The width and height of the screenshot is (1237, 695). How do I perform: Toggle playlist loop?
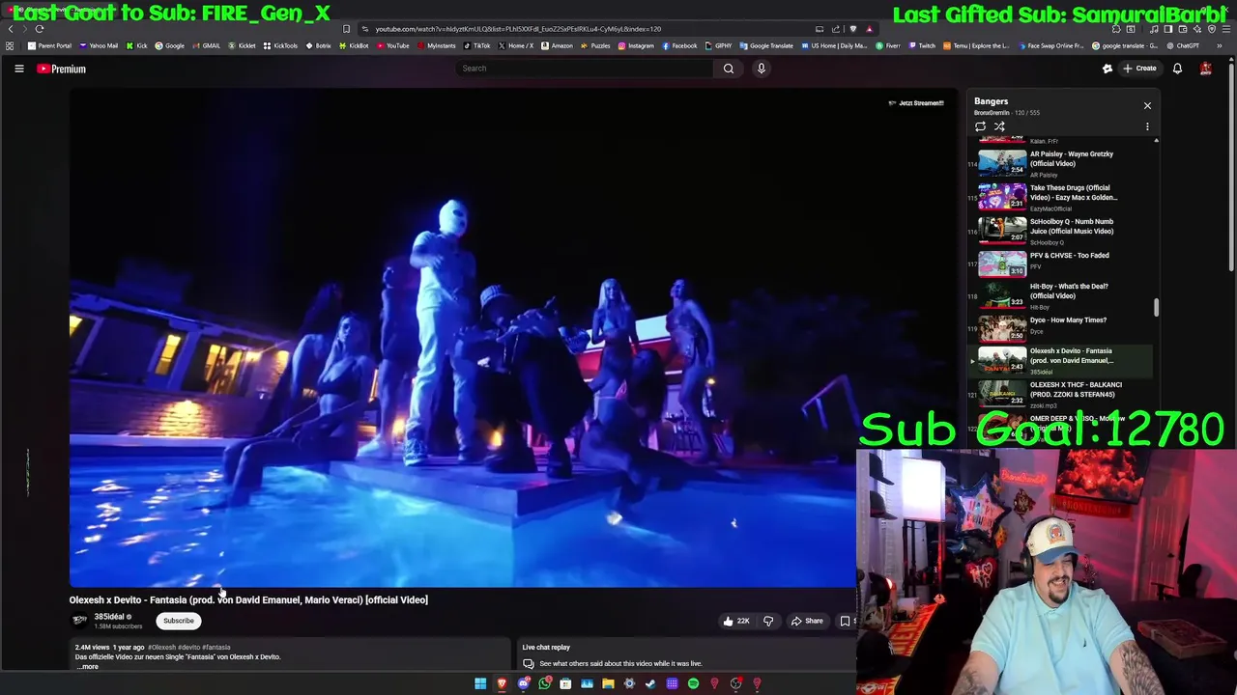point(980,126)
